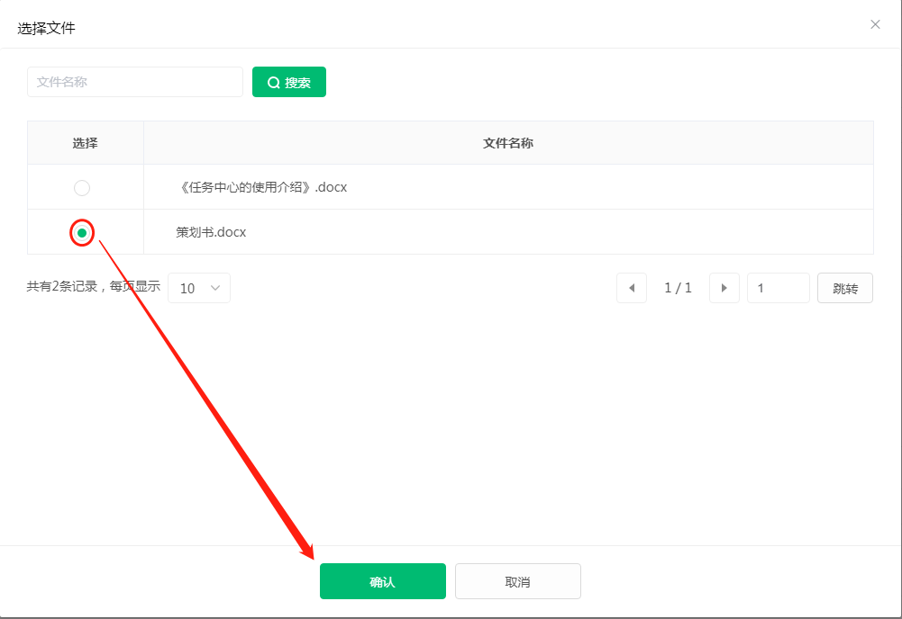Click the 文件名称 column header
Screen dimensions: 902x619
pyautogui.click(x=508, y=143)
